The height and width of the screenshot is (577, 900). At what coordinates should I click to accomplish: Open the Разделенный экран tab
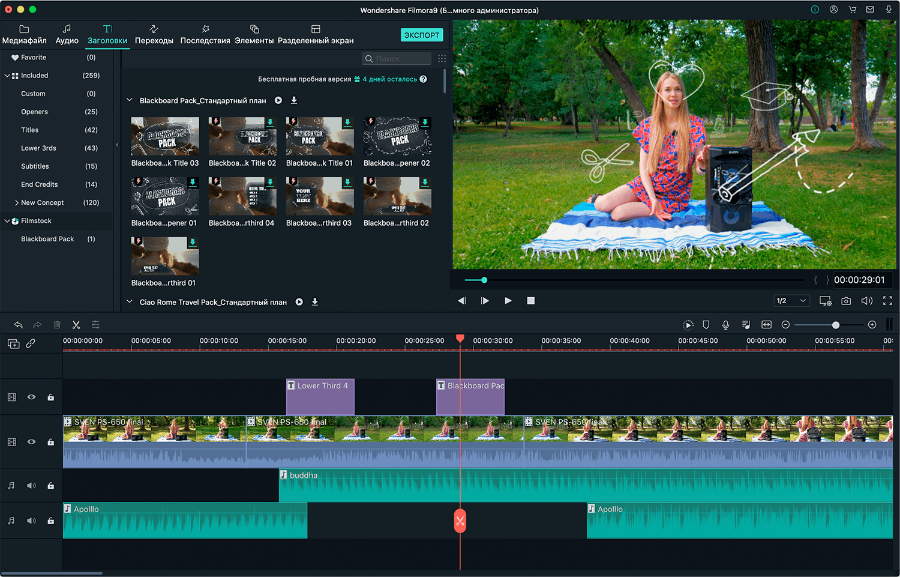(x=316, y=35)
